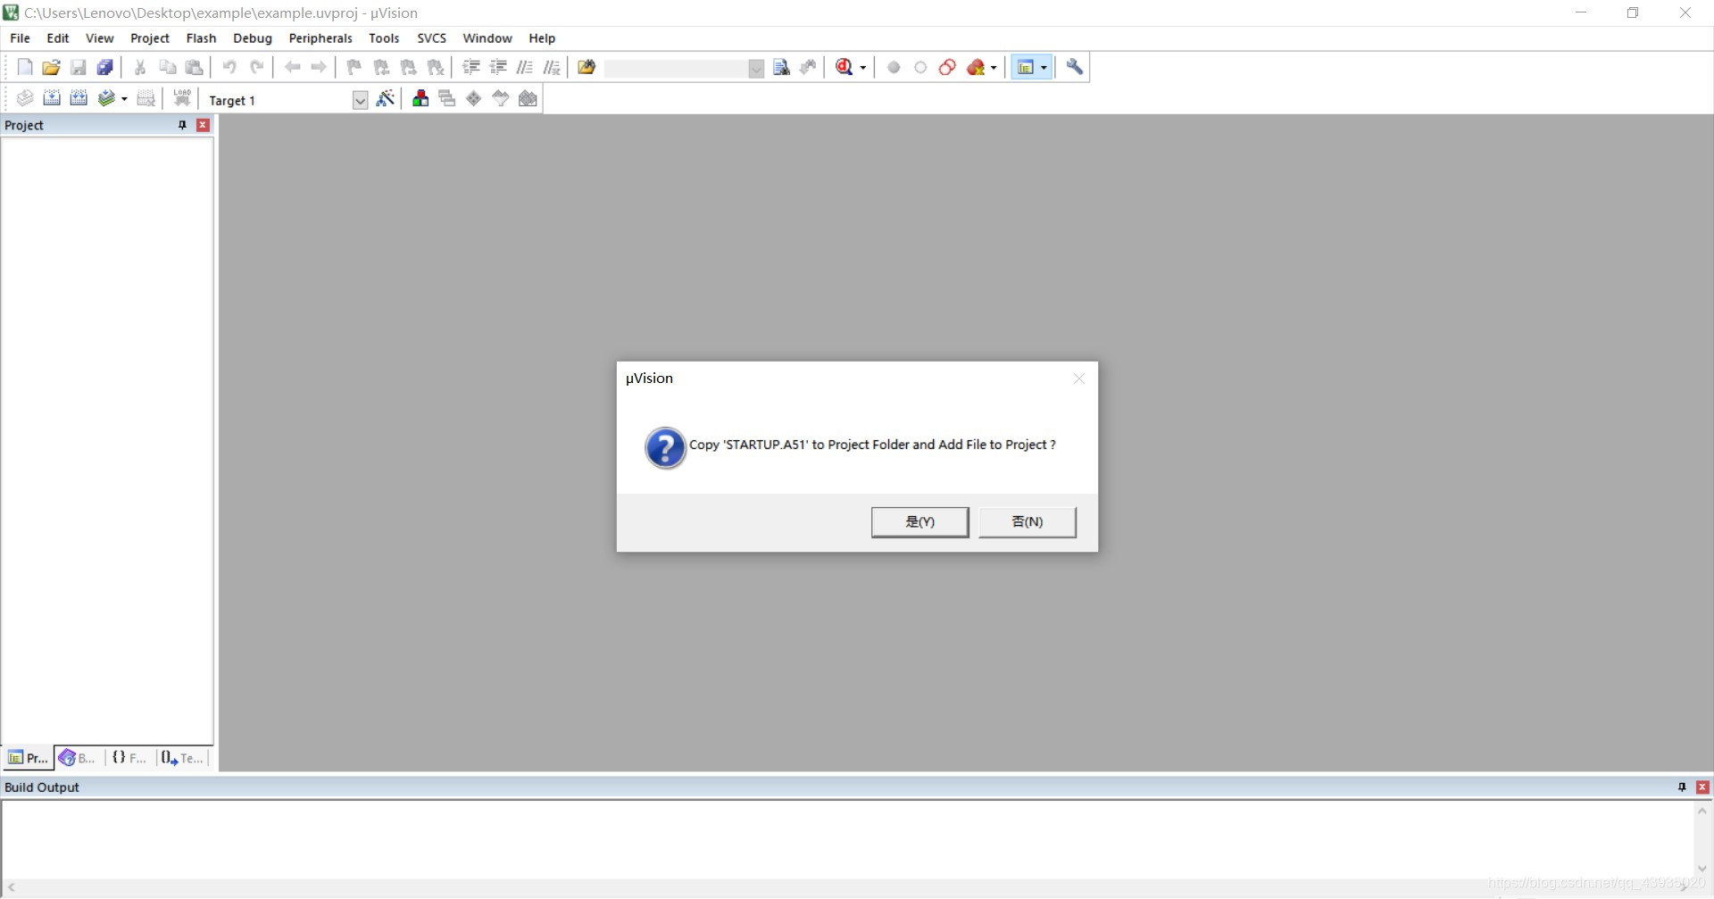Rebuild all target files with the Rebuild icon

pos(79,98)
